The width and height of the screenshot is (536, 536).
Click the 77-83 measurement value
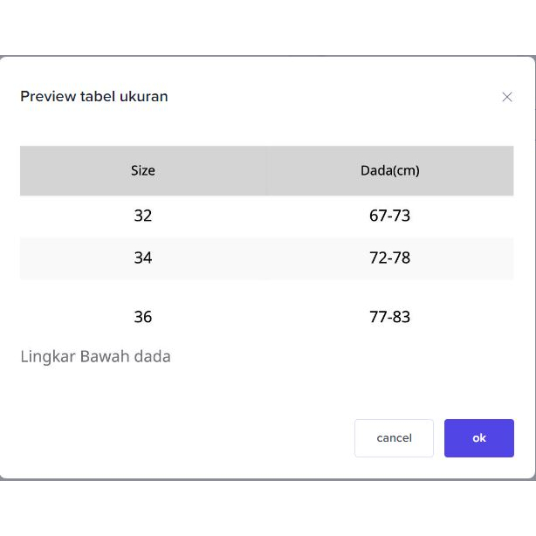click(389, 317)
